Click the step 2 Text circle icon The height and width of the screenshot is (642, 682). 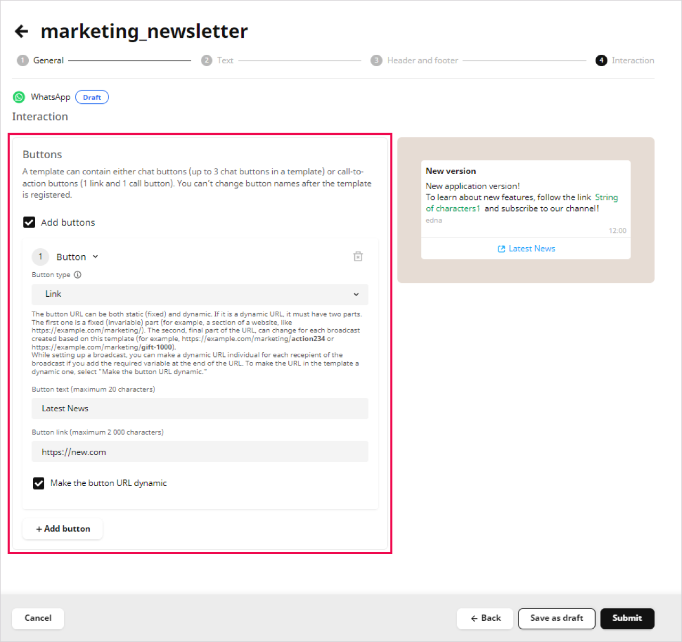click(207, 61)
